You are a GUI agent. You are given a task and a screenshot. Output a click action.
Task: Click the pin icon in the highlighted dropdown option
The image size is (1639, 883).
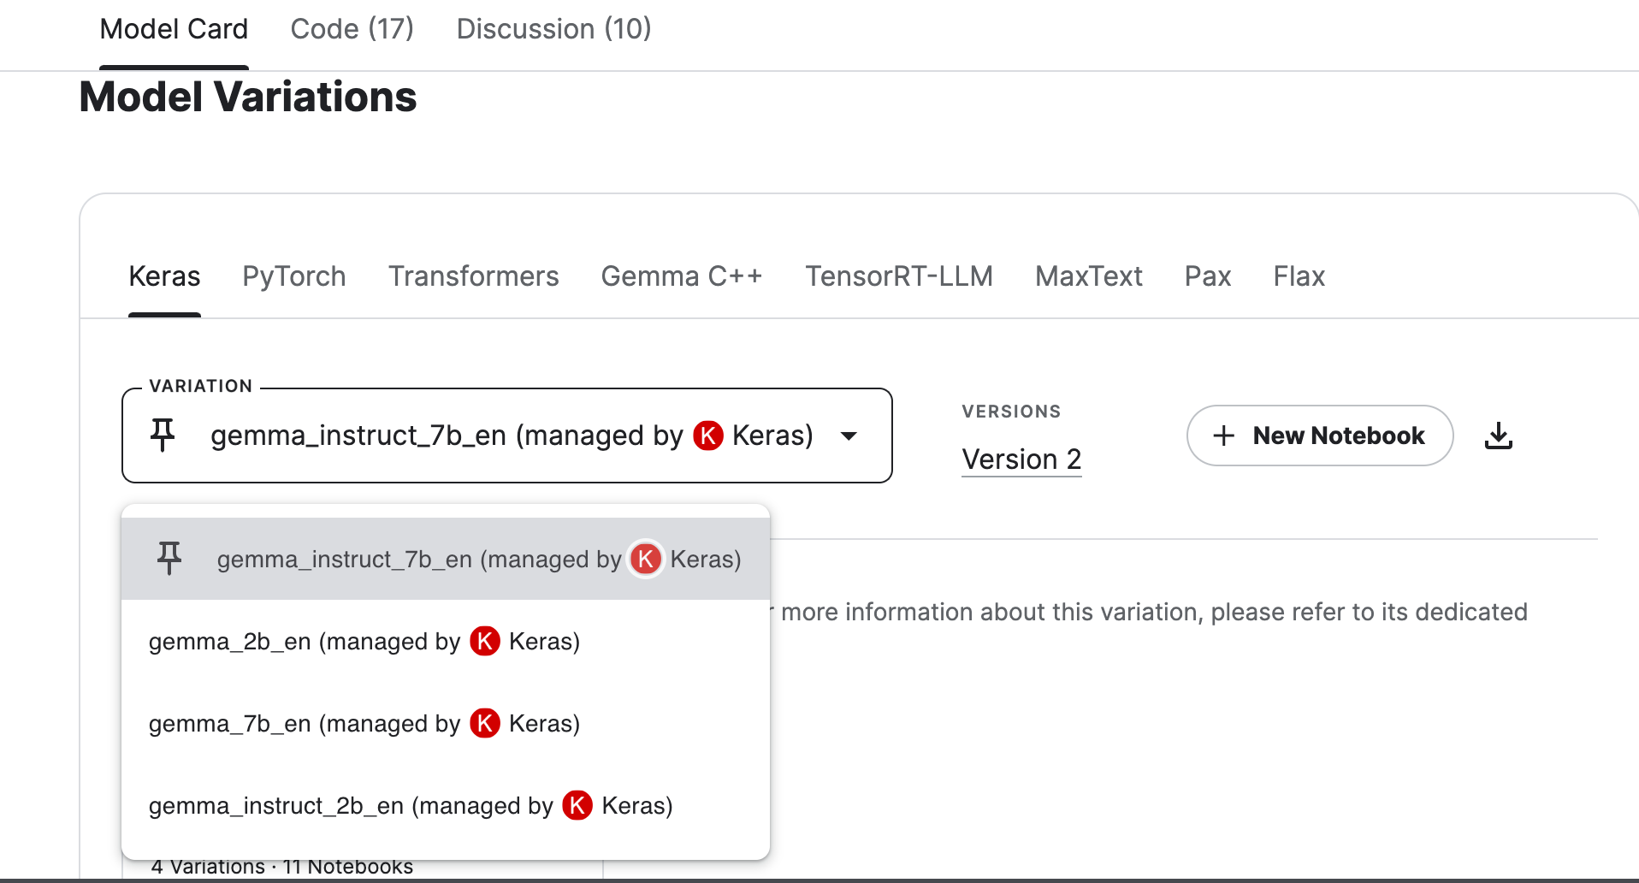coord(169,559)
